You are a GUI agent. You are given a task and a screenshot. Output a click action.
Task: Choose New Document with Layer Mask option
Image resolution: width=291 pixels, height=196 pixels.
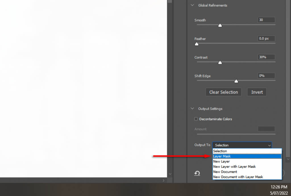coord(238,177)
